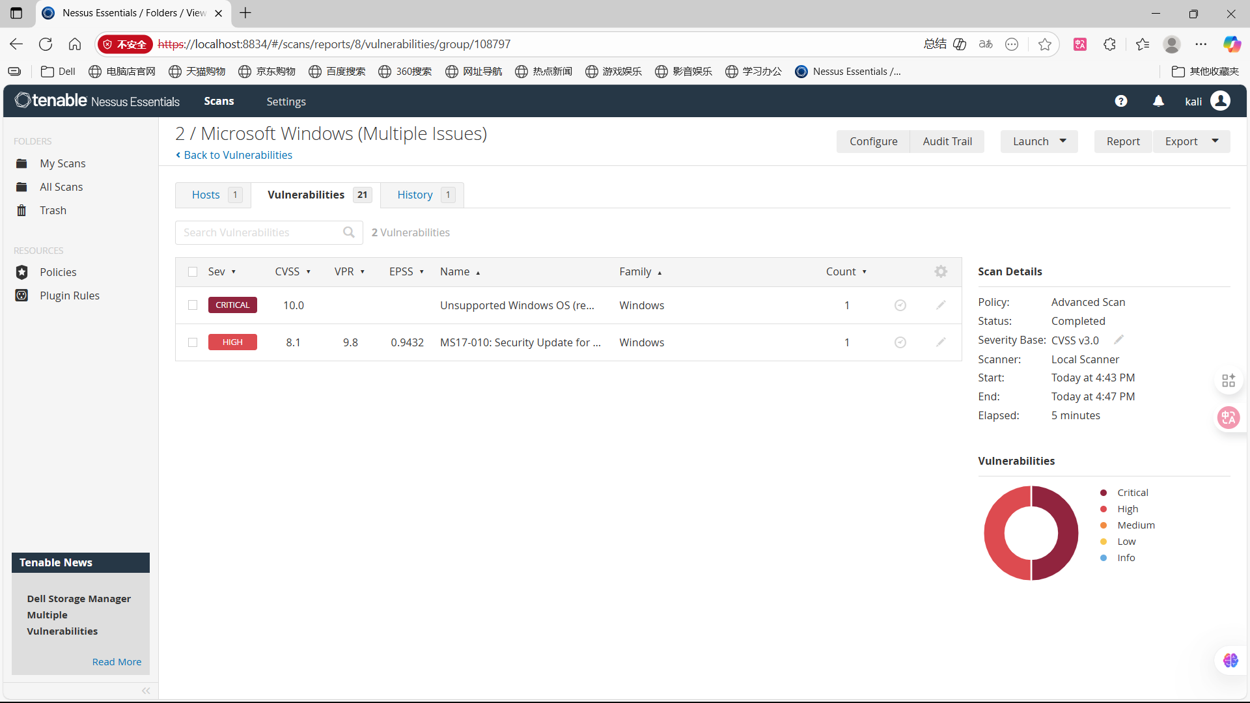The width and height of the screenshot is (1250, 703).
Task: Check the Unsupported Windows OS row checkbox
Action: coord(193,305)
